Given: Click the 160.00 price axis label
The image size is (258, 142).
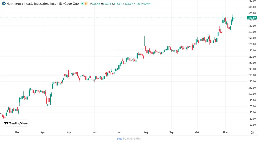Looking at the screenshot, I should click(x=252, y=119).
